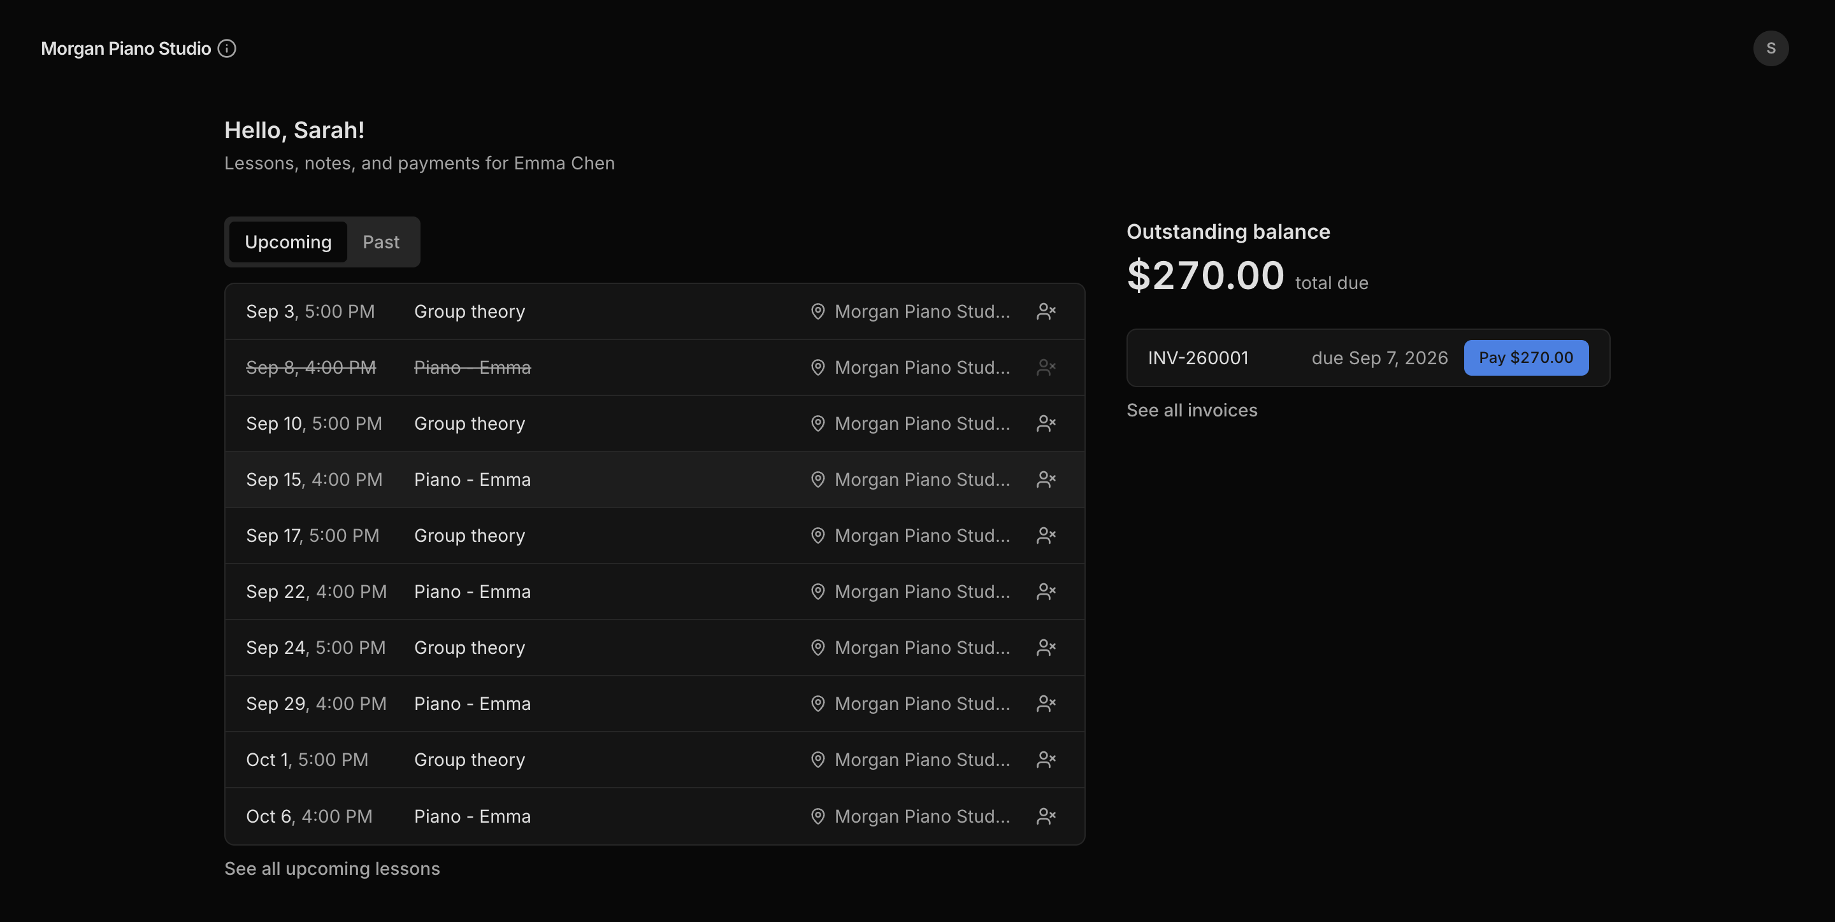Click location pin on Sep 29 lesson
The image size is (1835, 922).
pyautogui.click(x=817, y=704)
